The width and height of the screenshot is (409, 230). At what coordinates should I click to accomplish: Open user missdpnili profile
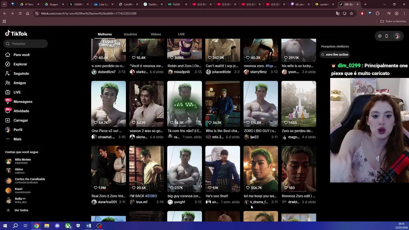182,72
